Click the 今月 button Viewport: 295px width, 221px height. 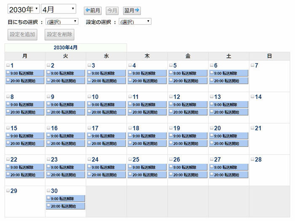[x=112, y=11]
